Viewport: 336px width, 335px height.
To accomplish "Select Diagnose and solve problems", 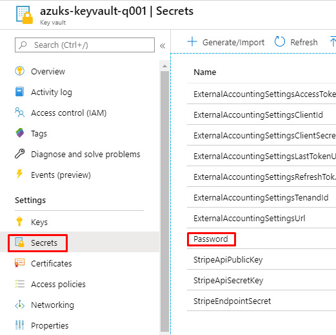I will (x=86, y=155).
